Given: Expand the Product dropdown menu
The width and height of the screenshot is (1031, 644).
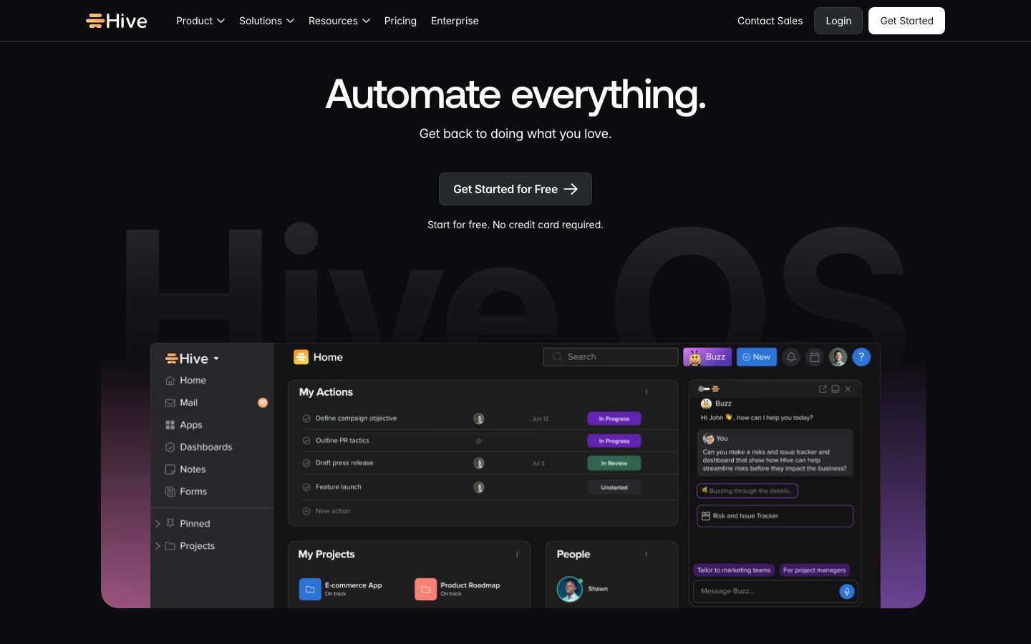Looking at the screenshot, I should click(x=200, y=21).
